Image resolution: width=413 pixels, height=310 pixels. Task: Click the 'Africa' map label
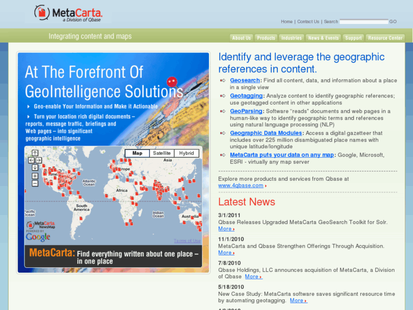coord(122,190)
